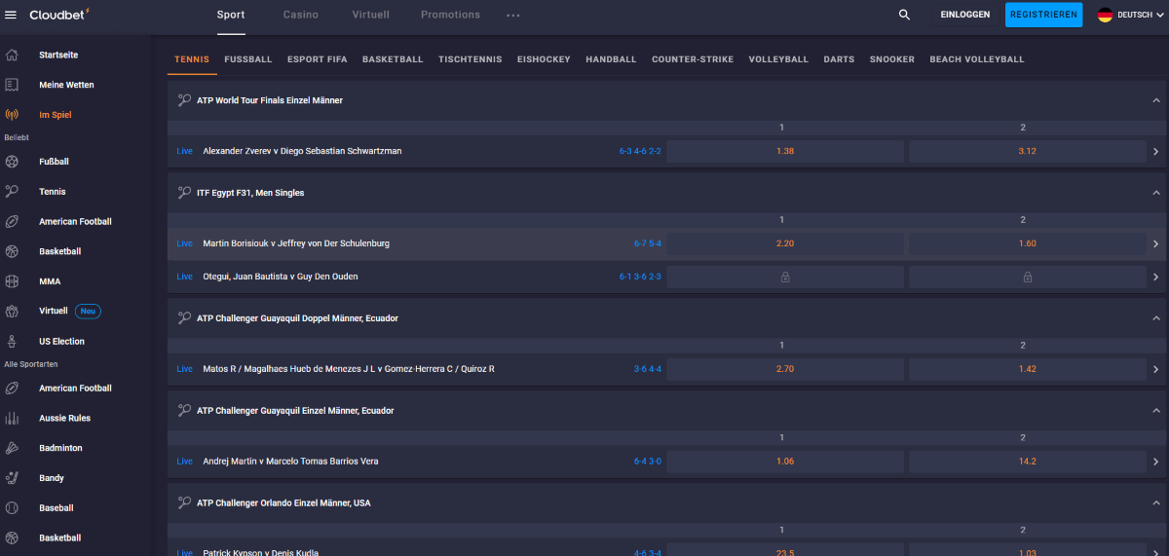
Task: Open more markets arrow for Zverev match
Action: [1156, 151]
